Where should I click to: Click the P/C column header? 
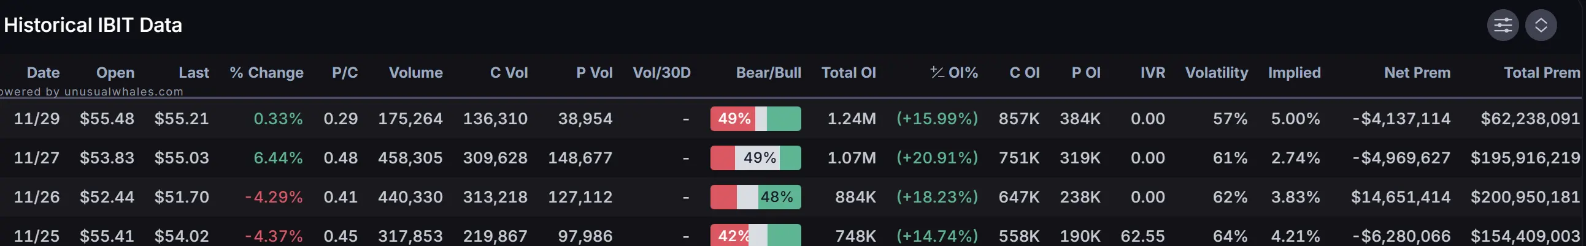click(345, 72)
